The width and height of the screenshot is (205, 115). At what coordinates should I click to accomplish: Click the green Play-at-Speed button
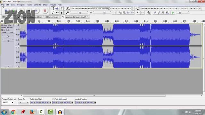click(x=173, y=13)
